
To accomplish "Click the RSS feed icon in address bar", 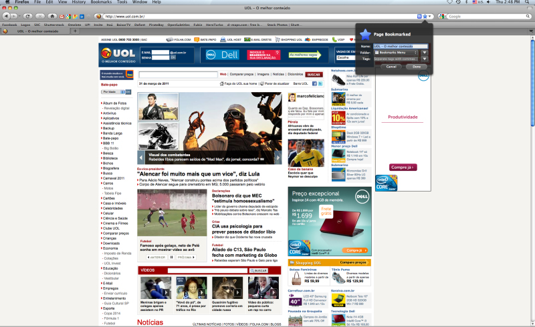I will point(419,16).
